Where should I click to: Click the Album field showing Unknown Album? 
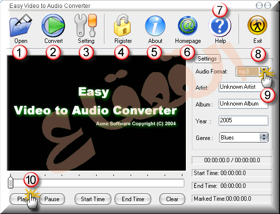click(x=244, y=104)
